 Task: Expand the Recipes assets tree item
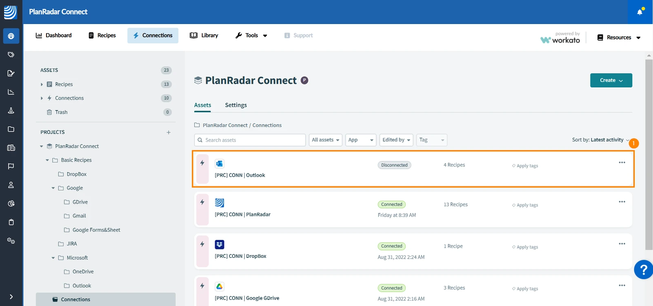(x=42, y=84)
